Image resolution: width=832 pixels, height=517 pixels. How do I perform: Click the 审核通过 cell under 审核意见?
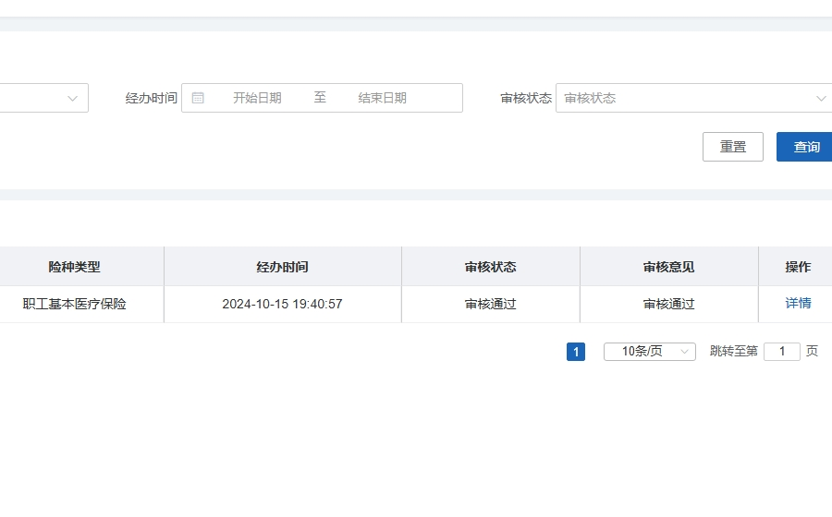pos(668,304)
